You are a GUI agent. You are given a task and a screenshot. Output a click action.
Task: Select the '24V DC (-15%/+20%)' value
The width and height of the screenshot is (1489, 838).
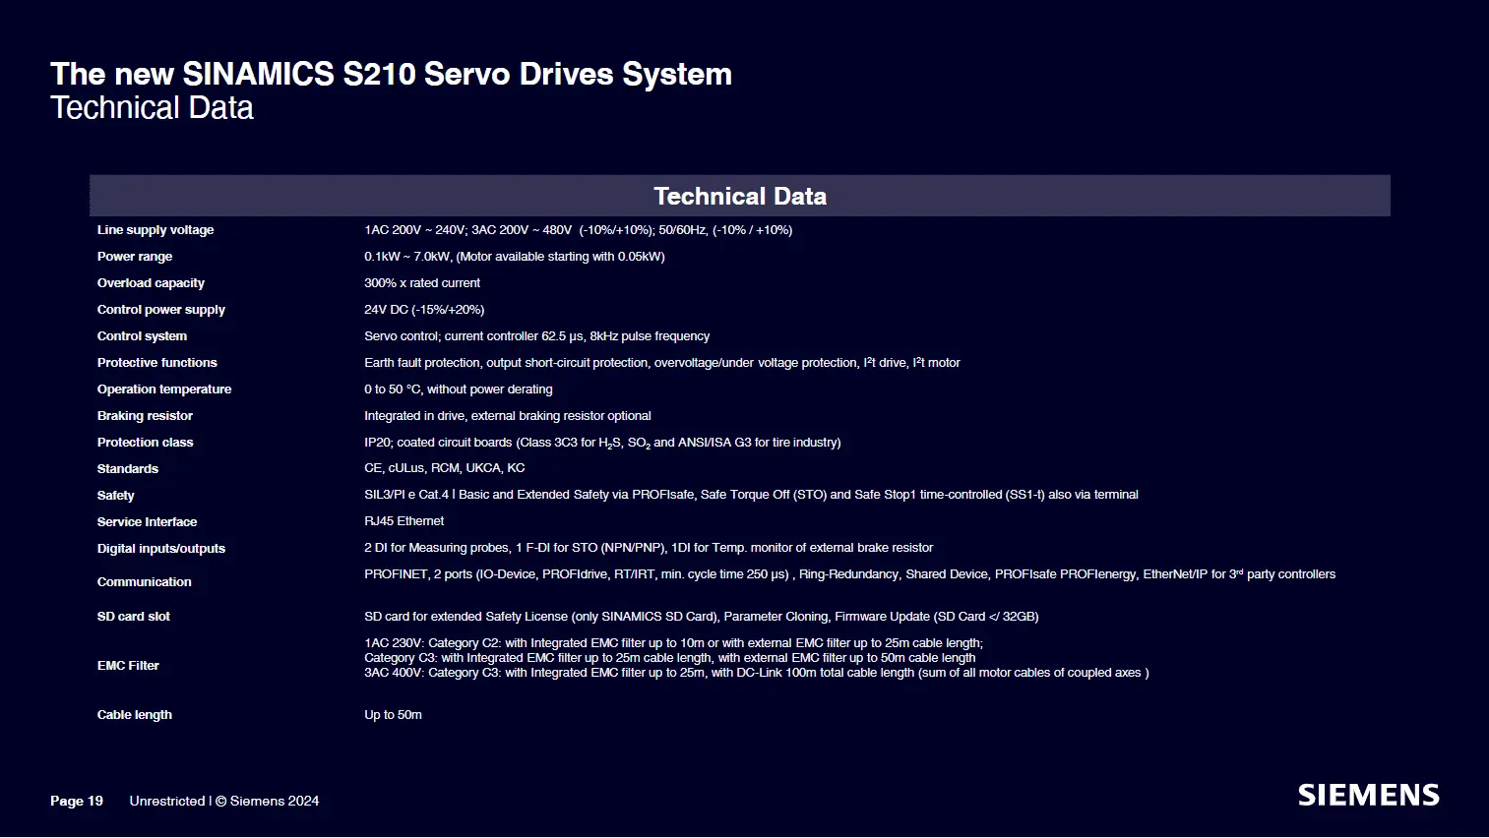424,310
